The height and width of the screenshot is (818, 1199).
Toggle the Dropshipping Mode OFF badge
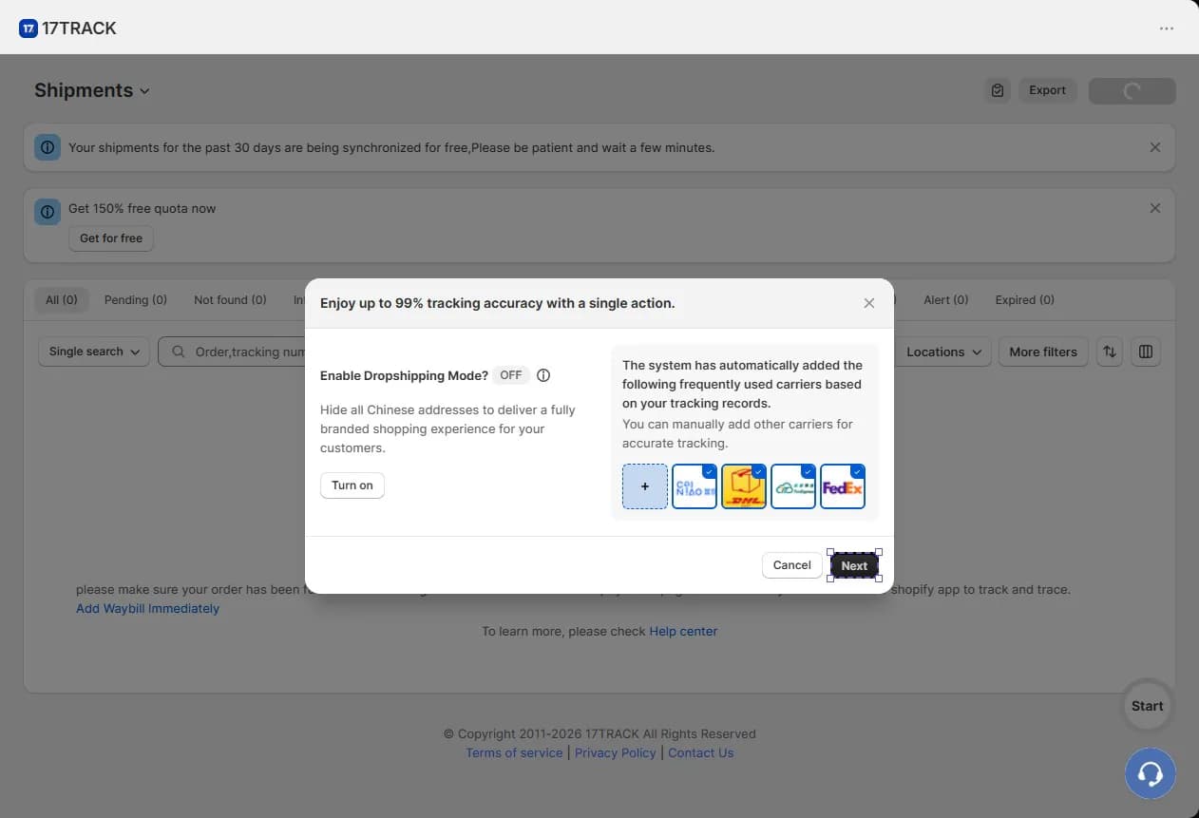[x=511, y=375]
